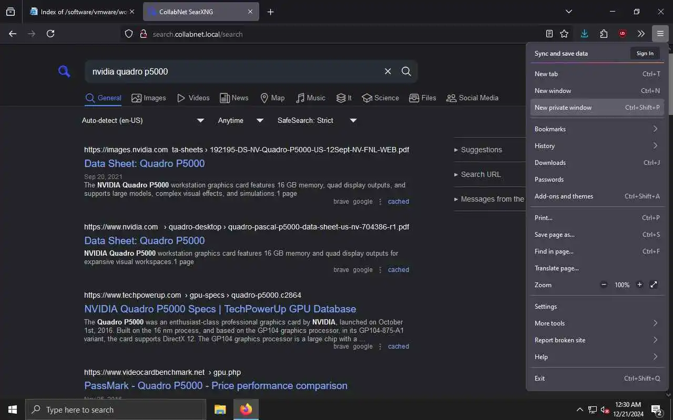Show more tools overflow chevrons

[x=641, y=34]
